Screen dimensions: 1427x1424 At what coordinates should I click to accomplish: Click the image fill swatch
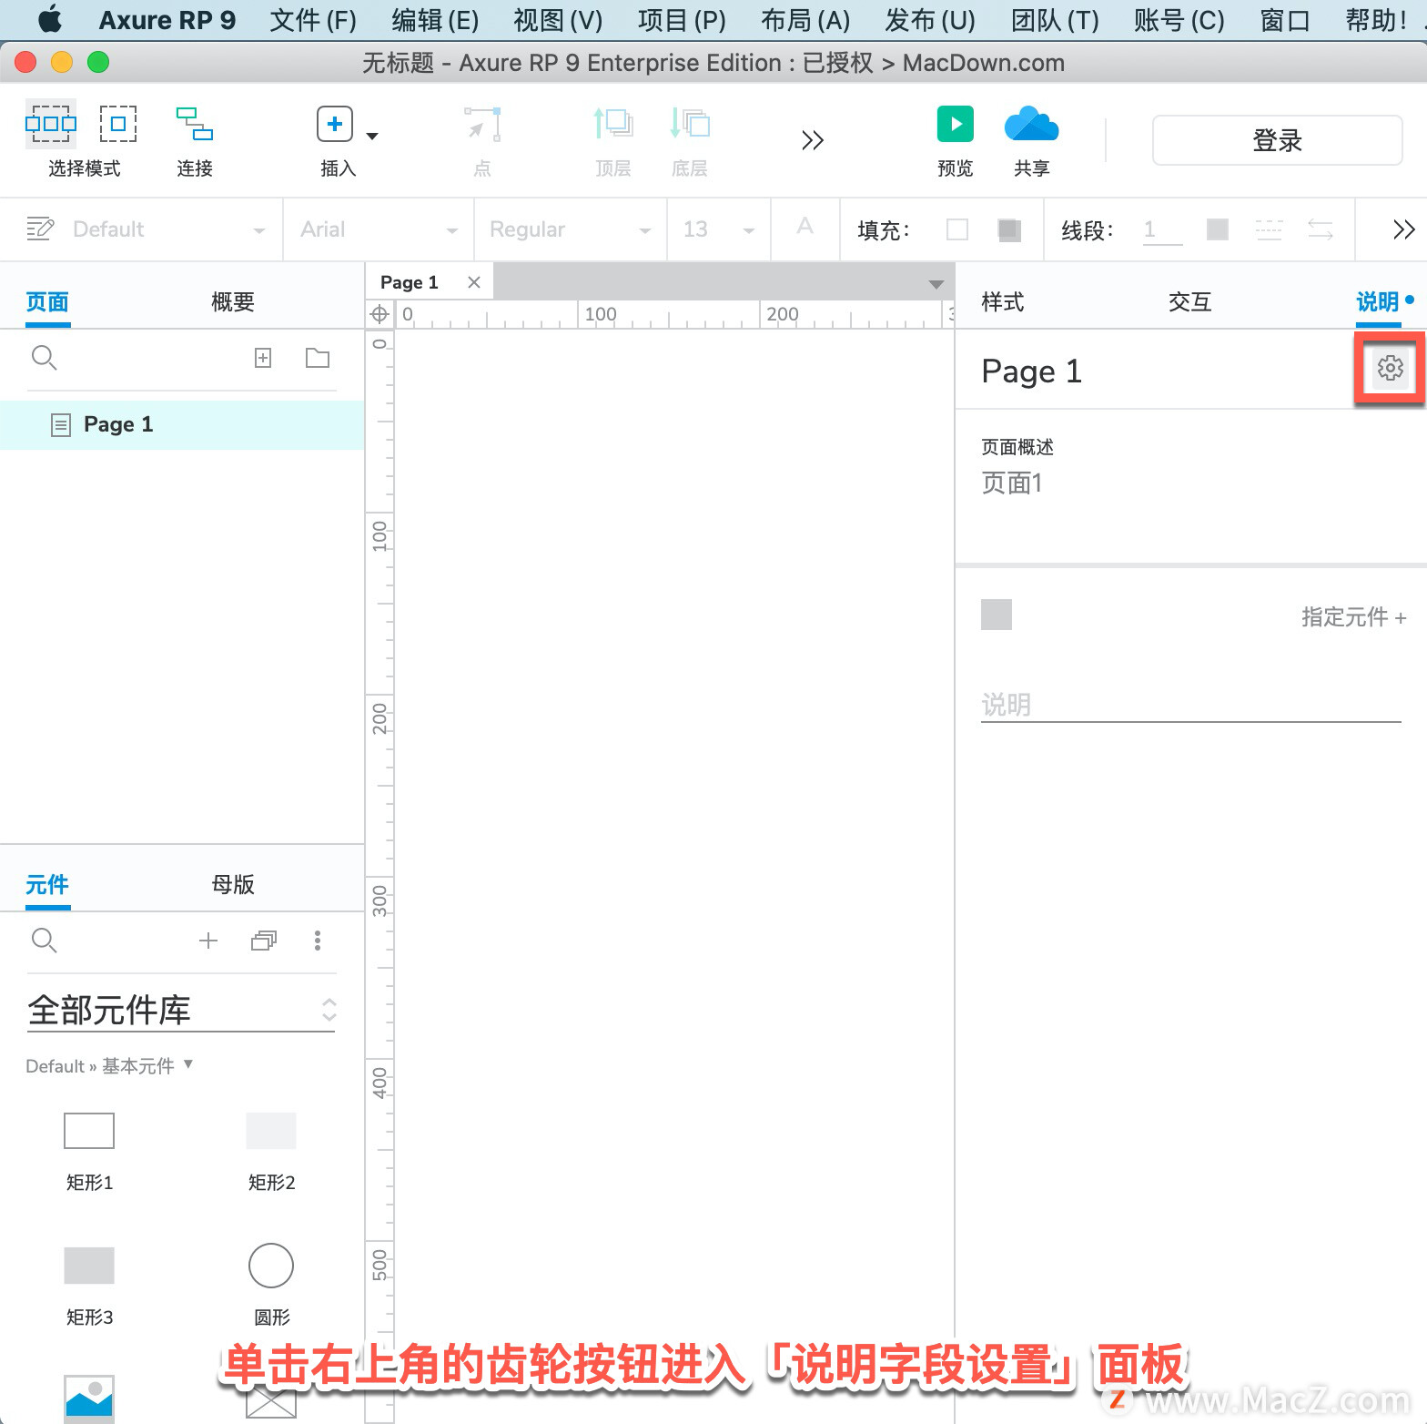click(x=1009, y=229)
